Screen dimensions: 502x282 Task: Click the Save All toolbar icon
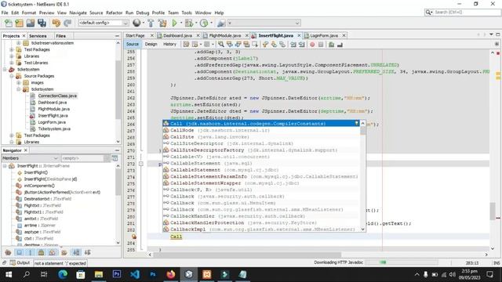pyautogui.click(x=42, y=23)
